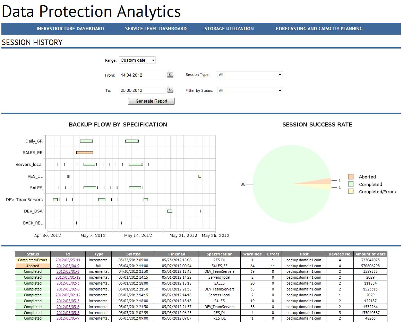Viewport: 403px width, 322px height.
Task: Click inside the From date input field
Action: pos(142,75)
